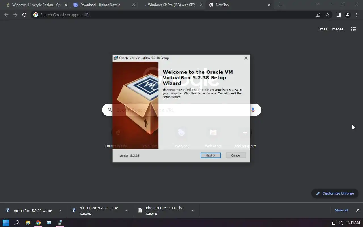
Task: Open Windows Start menu
Action: click(x=6, y=223)
